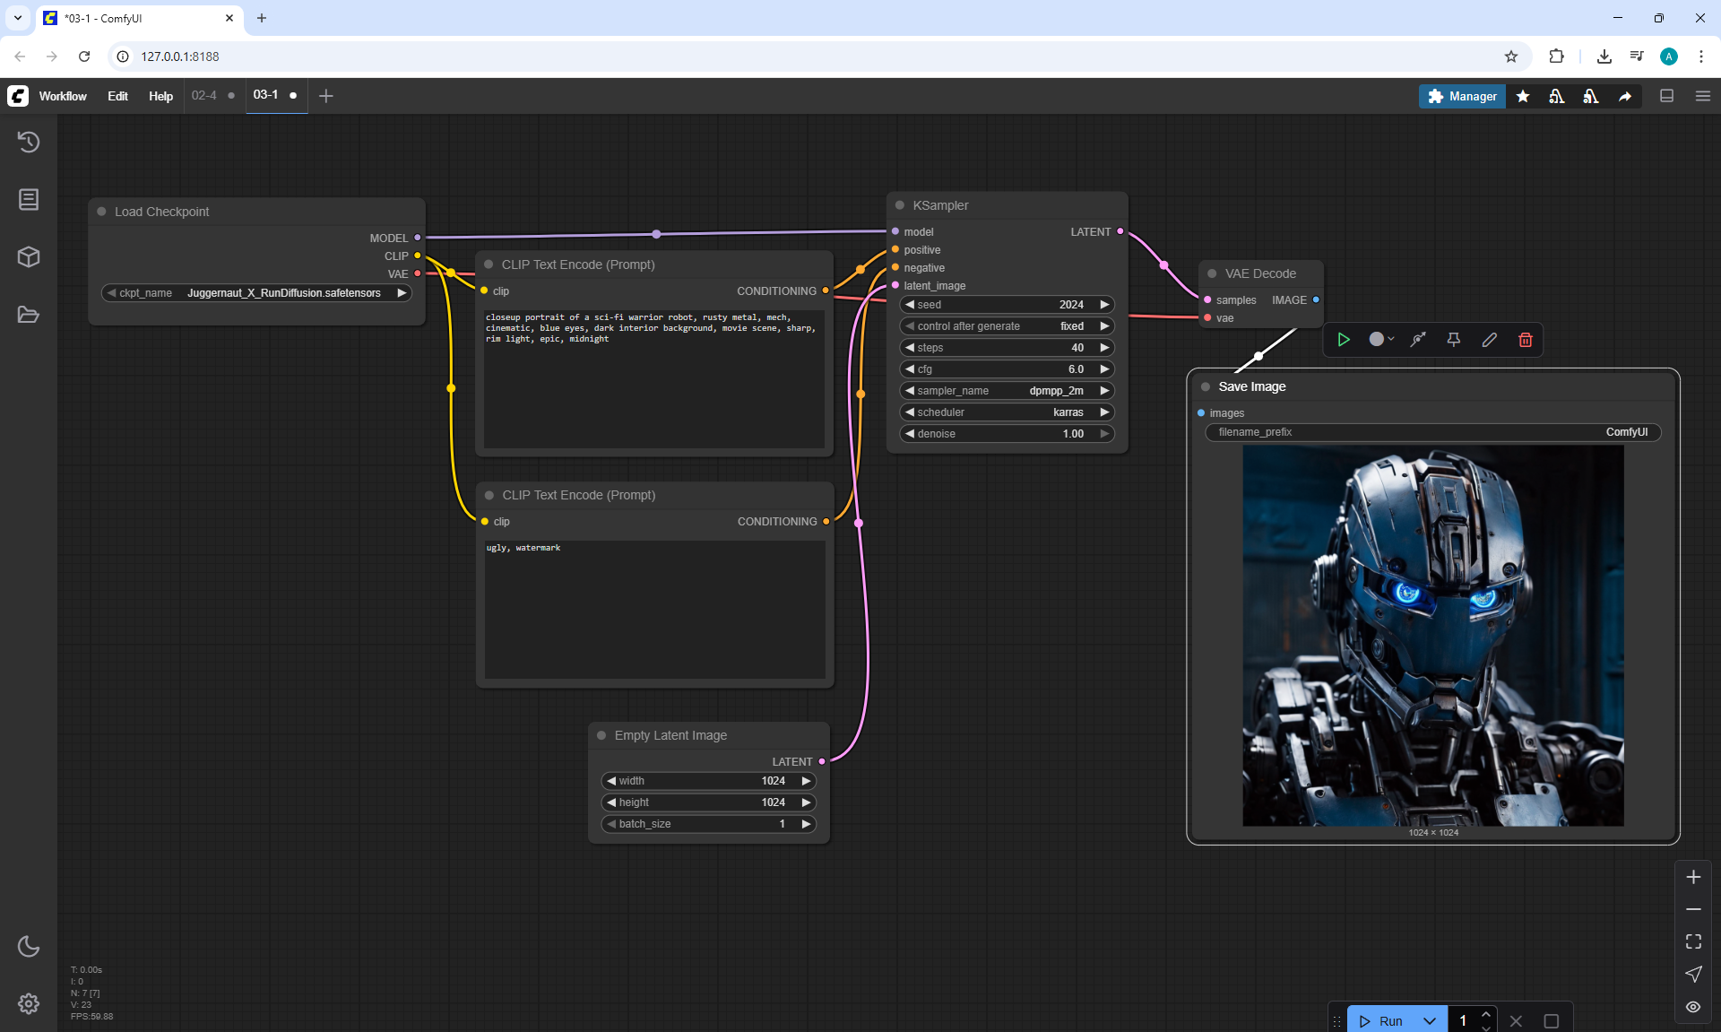Click the Manager button
This screenshot has width=1721, height=1032.
pyautogui.click(x=1462, y=96)
